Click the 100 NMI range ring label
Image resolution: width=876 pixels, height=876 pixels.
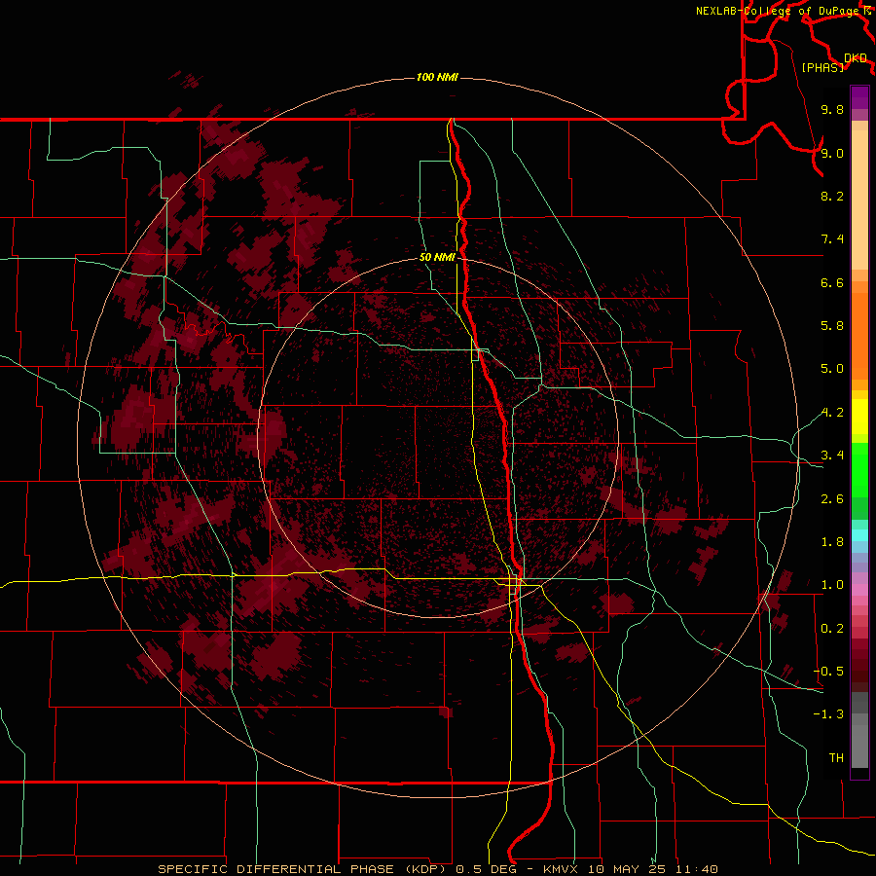(x=437, y=77)
